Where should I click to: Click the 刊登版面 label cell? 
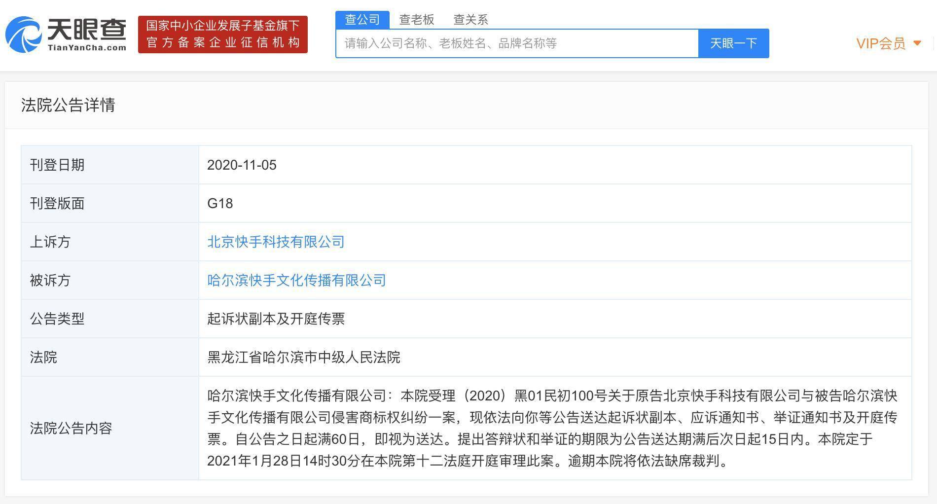coord(110,203)
